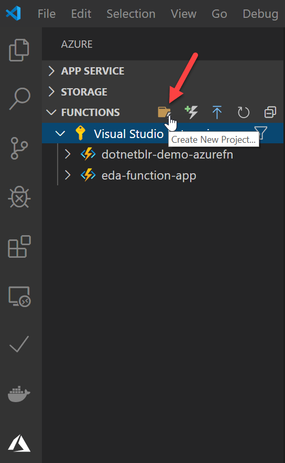Open the Debug view with bug icon
This screenshot has width=285, height=463.
point(19,197)
